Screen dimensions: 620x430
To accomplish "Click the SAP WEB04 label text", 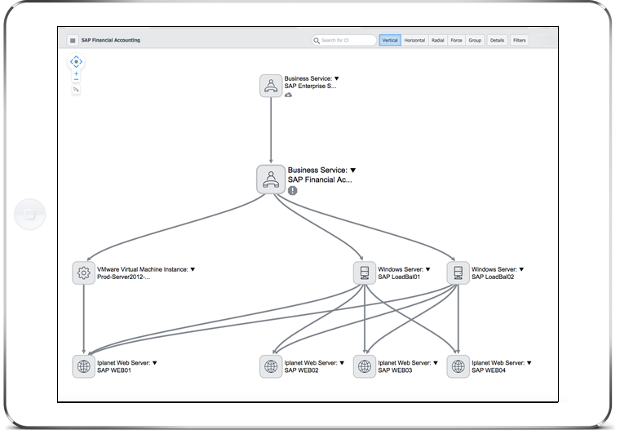I will pos(489,370).
